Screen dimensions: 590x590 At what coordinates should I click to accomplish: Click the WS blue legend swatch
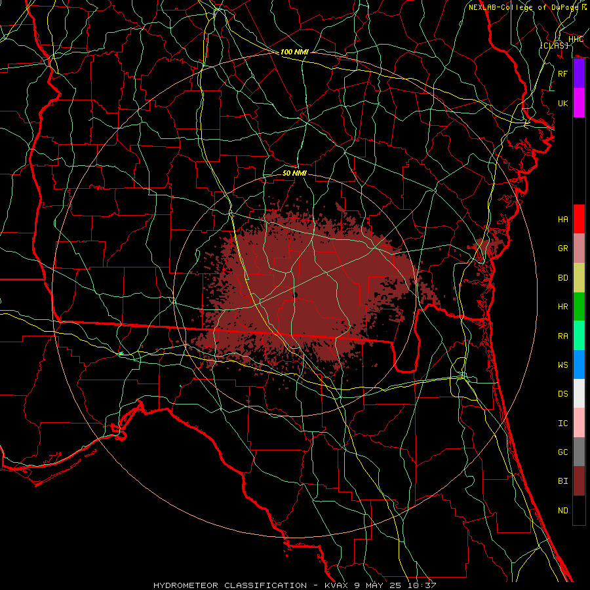tap(579, 364)
